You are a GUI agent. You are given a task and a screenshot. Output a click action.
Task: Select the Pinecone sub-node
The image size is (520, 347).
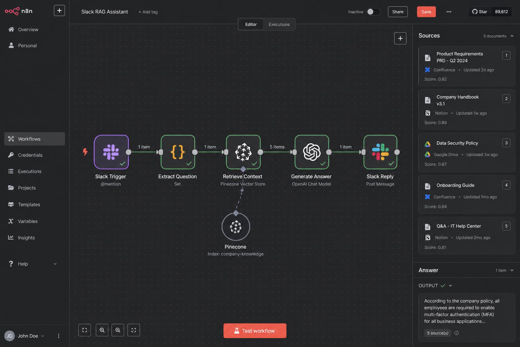pyautogui.click(x=236, y=227)
